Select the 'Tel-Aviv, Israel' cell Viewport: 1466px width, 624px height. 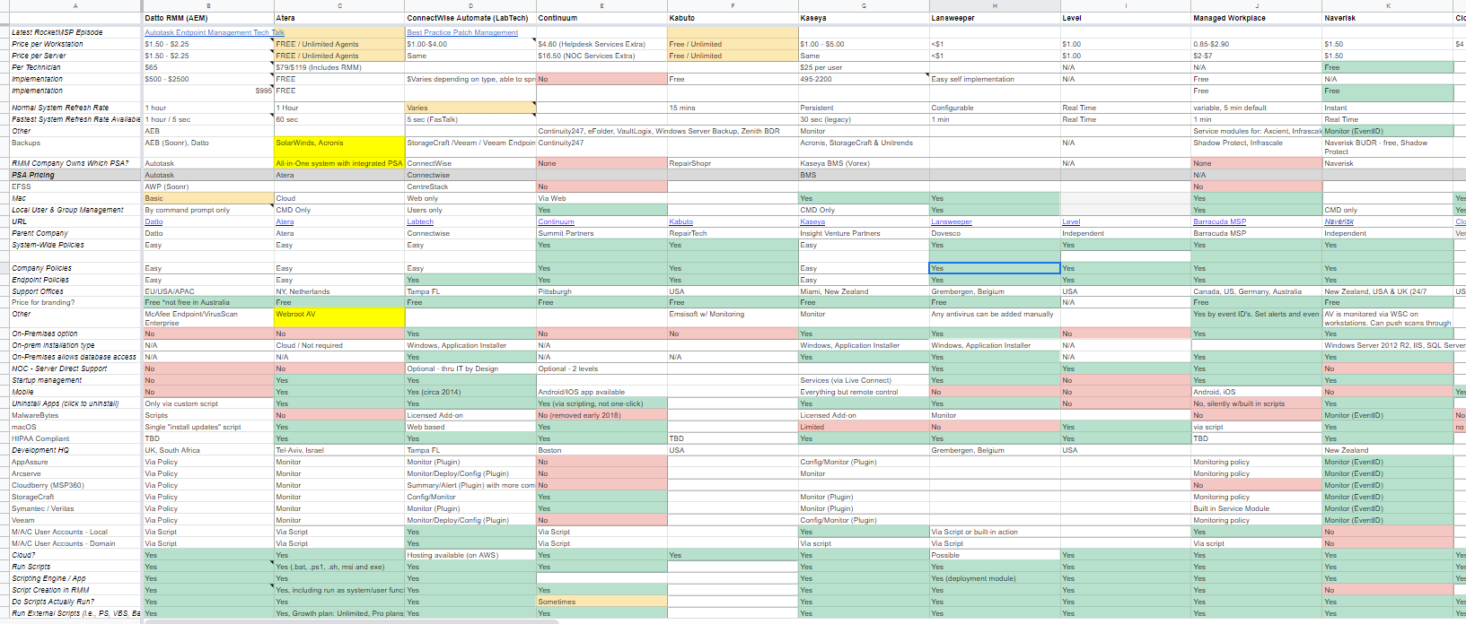339,450
